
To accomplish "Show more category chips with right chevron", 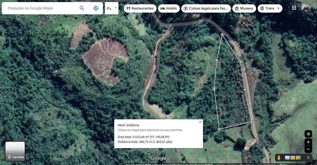I will coord(278,8).
